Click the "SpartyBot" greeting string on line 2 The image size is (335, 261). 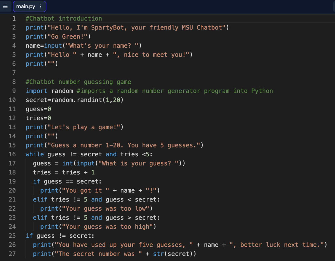coord(136,27)
